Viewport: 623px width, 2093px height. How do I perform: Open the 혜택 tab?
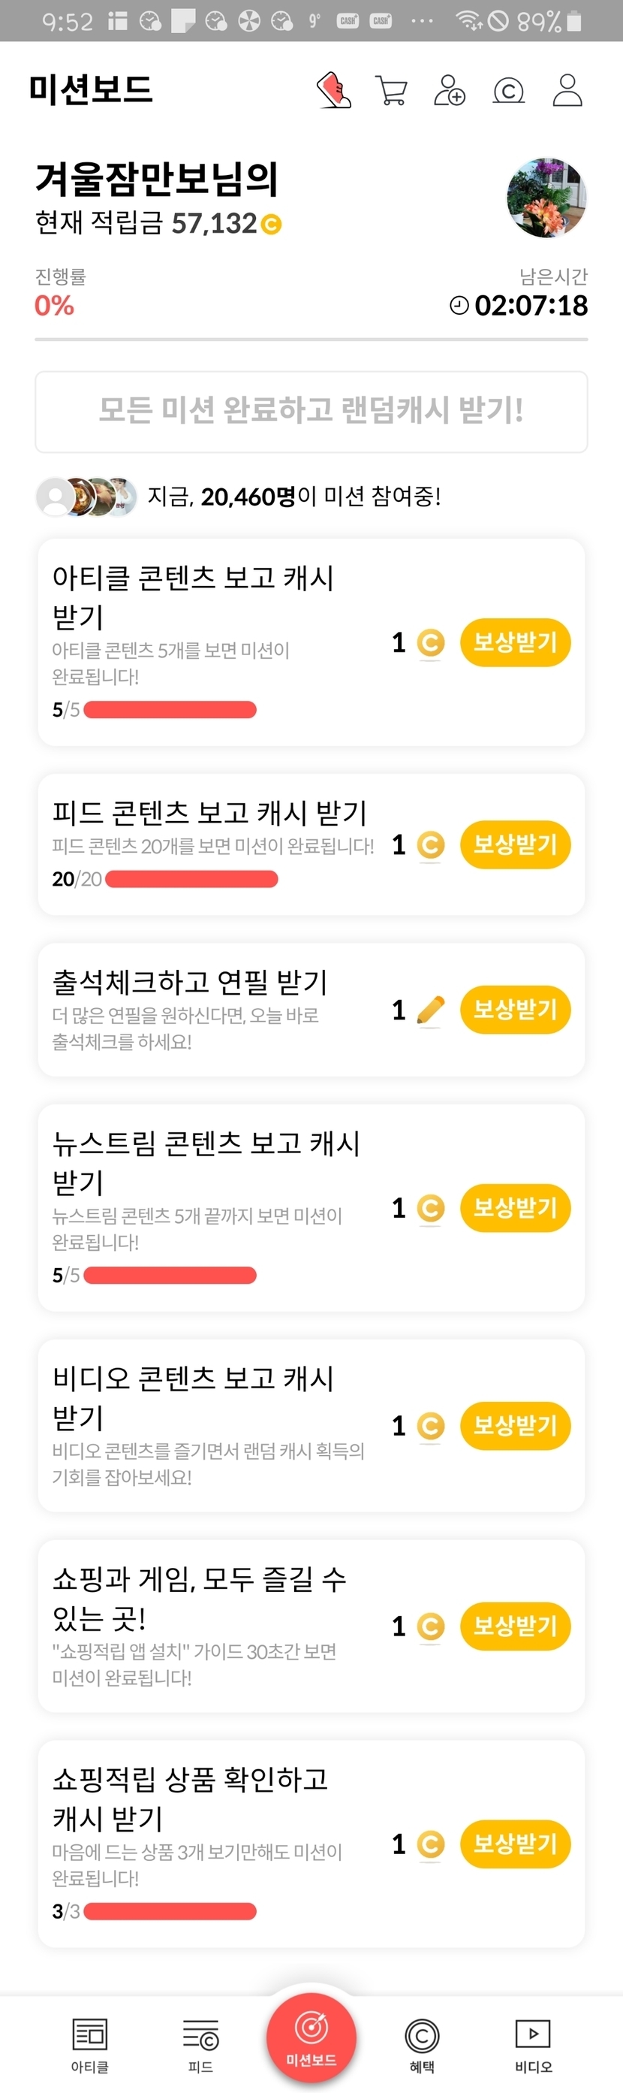tap(422, 2045)
